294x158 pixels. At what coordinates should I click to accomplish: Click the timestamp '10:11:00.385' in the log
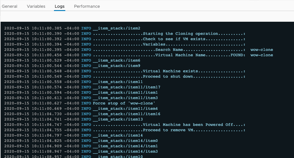click(47, 28)
